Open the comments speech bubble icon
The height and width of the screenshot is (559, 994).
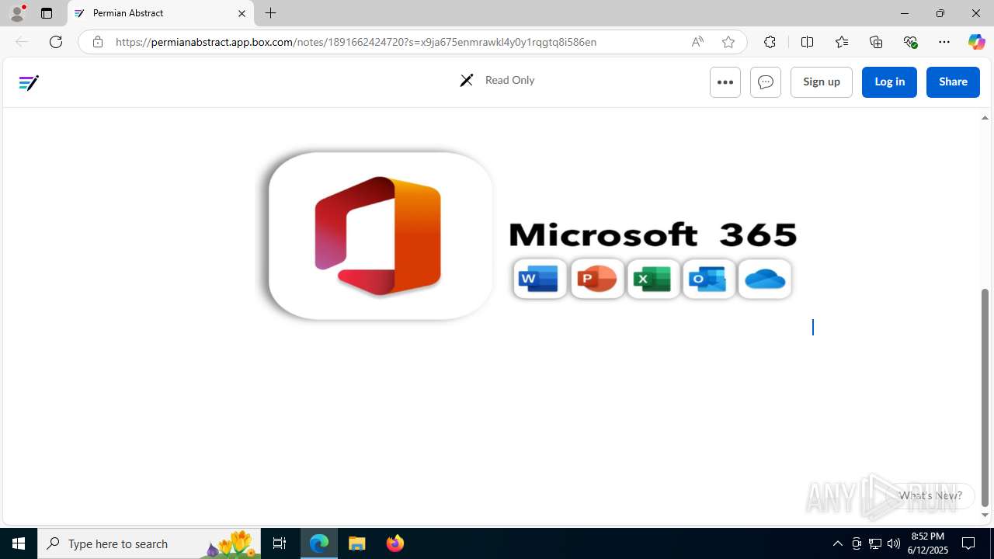point(766,82)
